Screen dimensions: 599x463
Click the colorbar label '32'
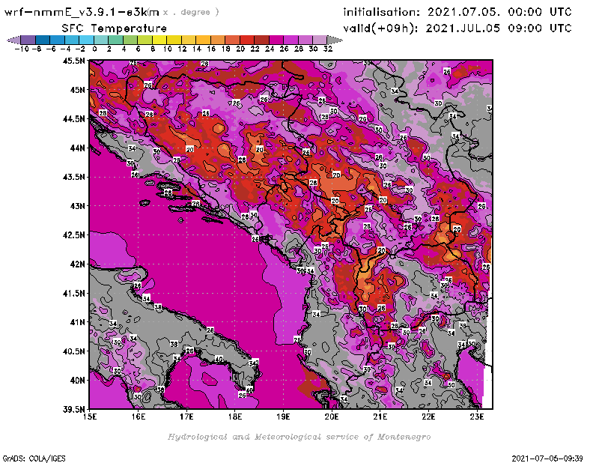tap(328, 49)
